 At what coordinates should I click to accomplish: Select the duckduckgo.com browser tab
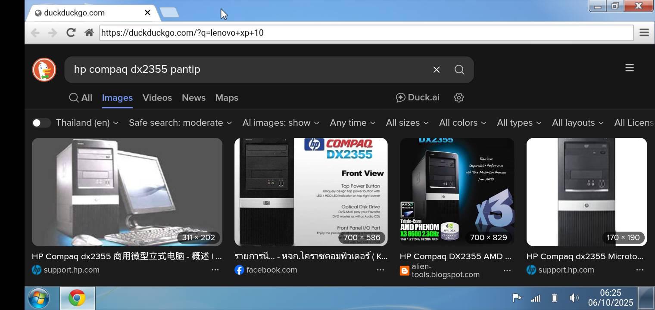(x=93, y=12)
